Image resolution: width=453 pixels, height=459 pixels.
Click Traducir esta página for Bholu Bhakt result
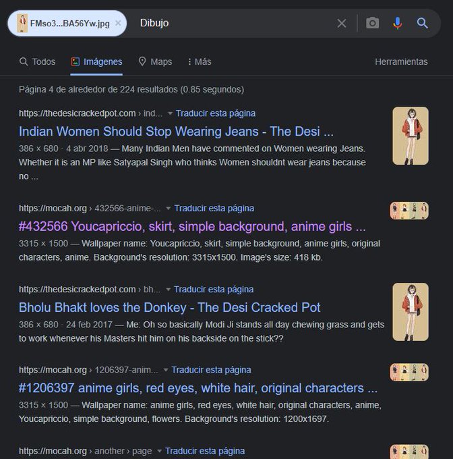pyautogui.click(x=214, y=290)
